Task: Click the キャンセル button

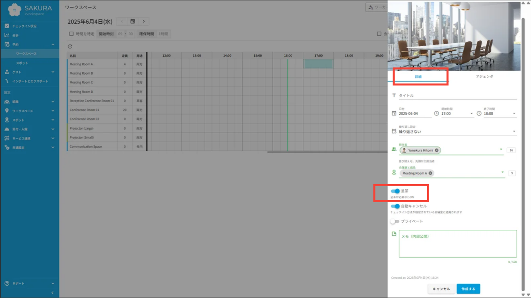Action: [x=441, y=289]
